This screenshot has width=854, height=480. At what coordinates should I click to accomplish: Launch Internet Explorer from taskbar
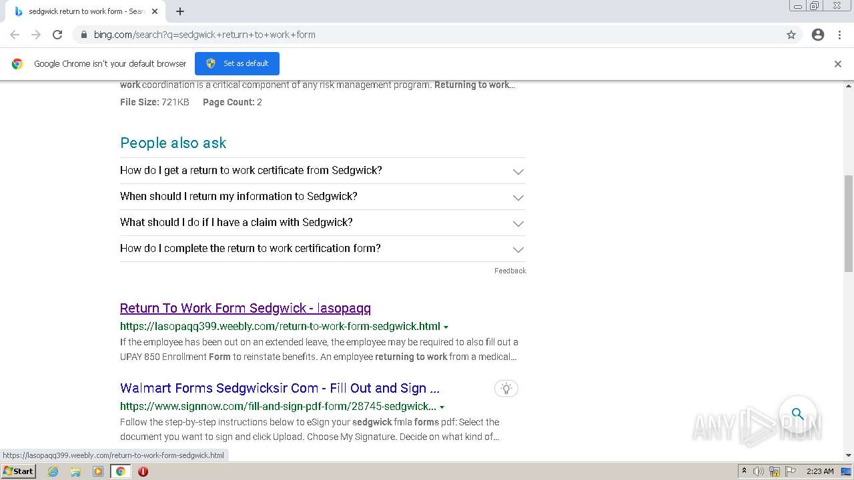53,471
